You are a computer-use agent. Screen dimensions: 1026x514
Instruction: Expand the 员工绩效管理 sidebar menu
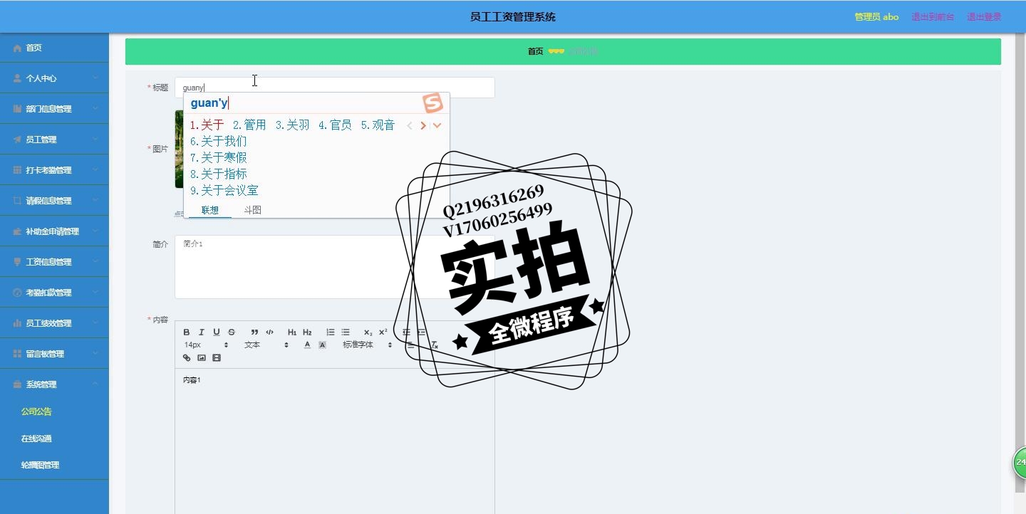54,323
